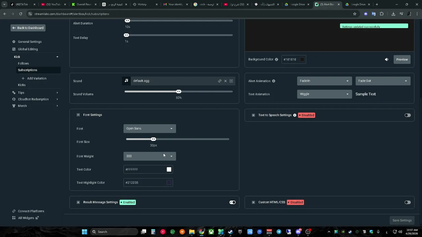422x237 pixels.
Task: Open the Font Weight dropdown showing 300
Action: tap(150, 156)
